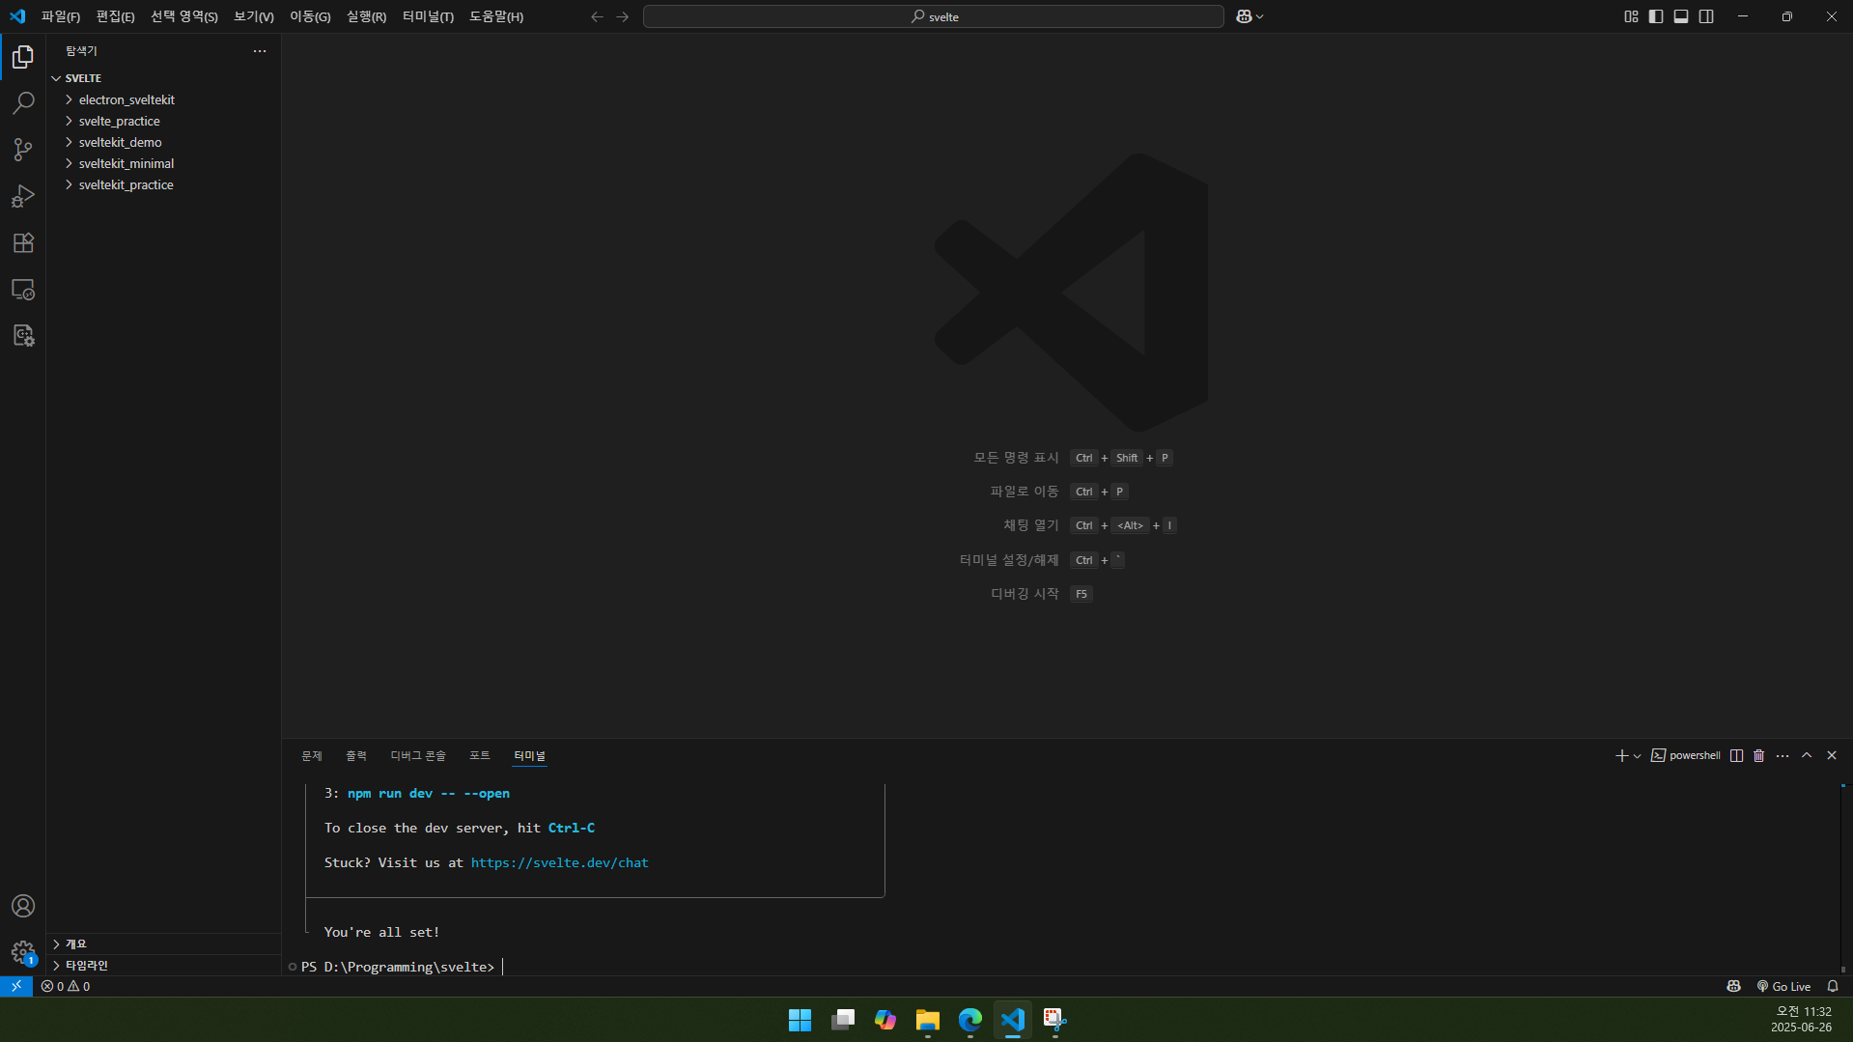Toggle secondary side bar visibility
Screen dimensions: 1853x1042
[x=1706, y=16]
